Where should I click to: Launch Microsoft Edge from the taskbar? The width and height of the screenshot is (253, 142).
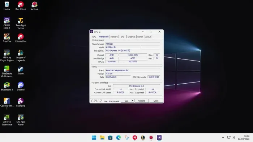click(x=119, y=138)
